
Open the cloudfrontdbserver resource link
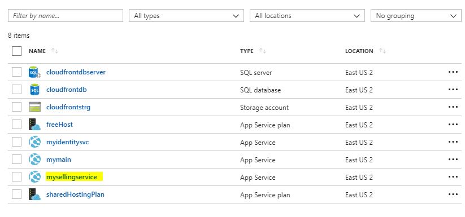point(76,72)
